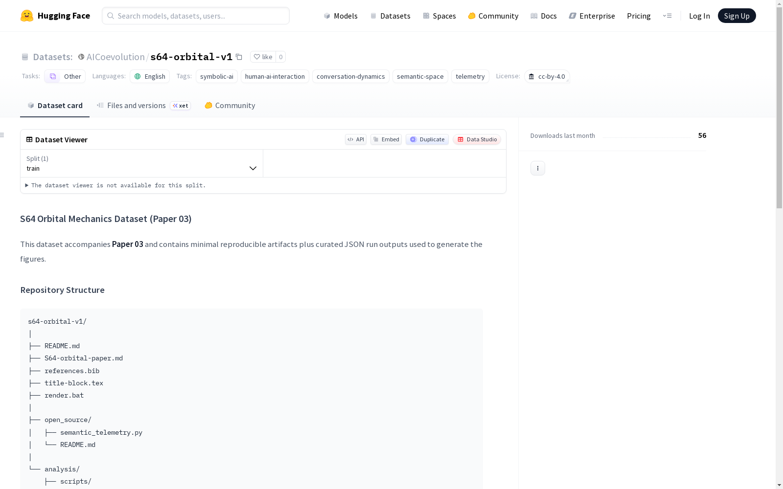Click the Datasets: breadcrumb label
This screenshot has width=783, height=489.
52,57
